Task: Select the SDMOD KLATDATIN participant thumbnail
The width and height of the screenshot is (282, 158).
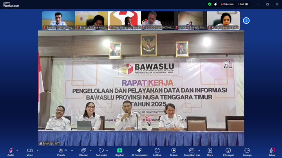Action: click(x=157, y=20)
